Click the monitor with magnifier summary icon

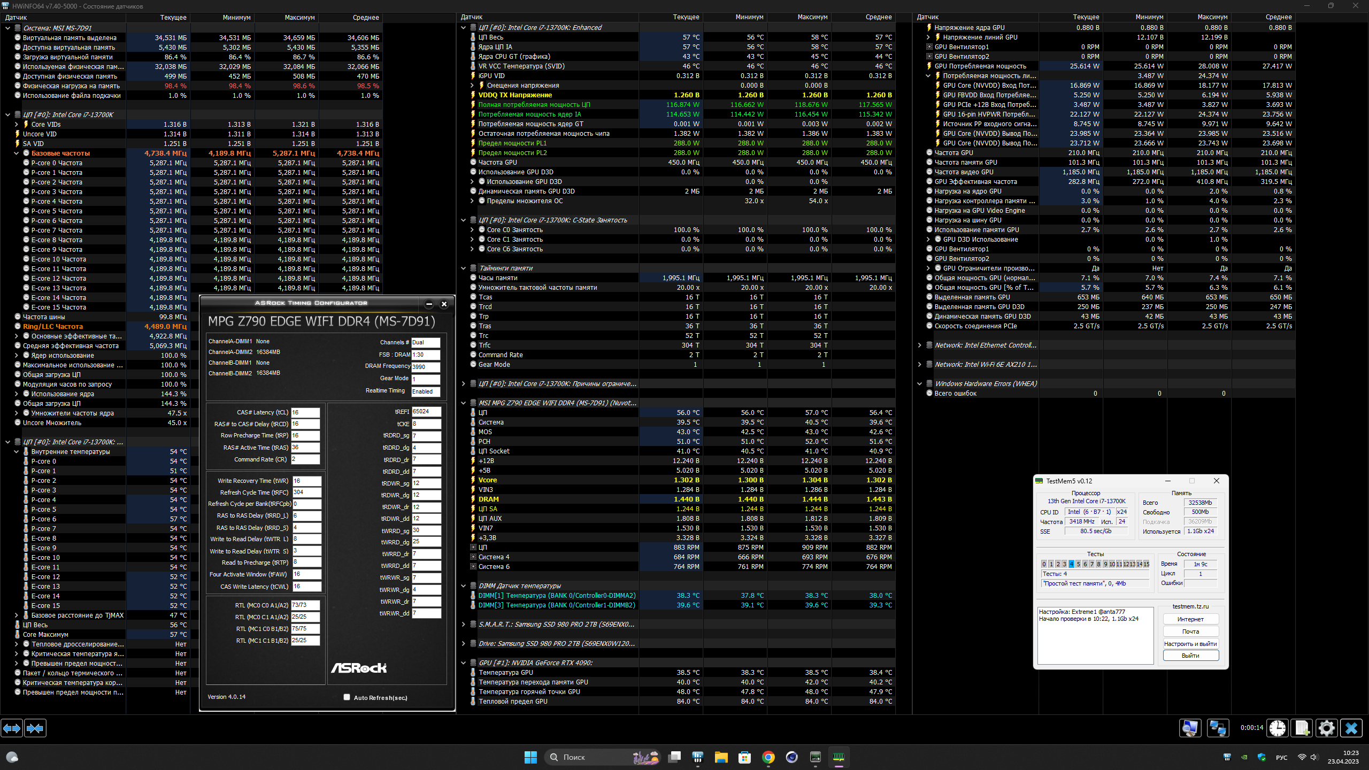pos(1190,728)
